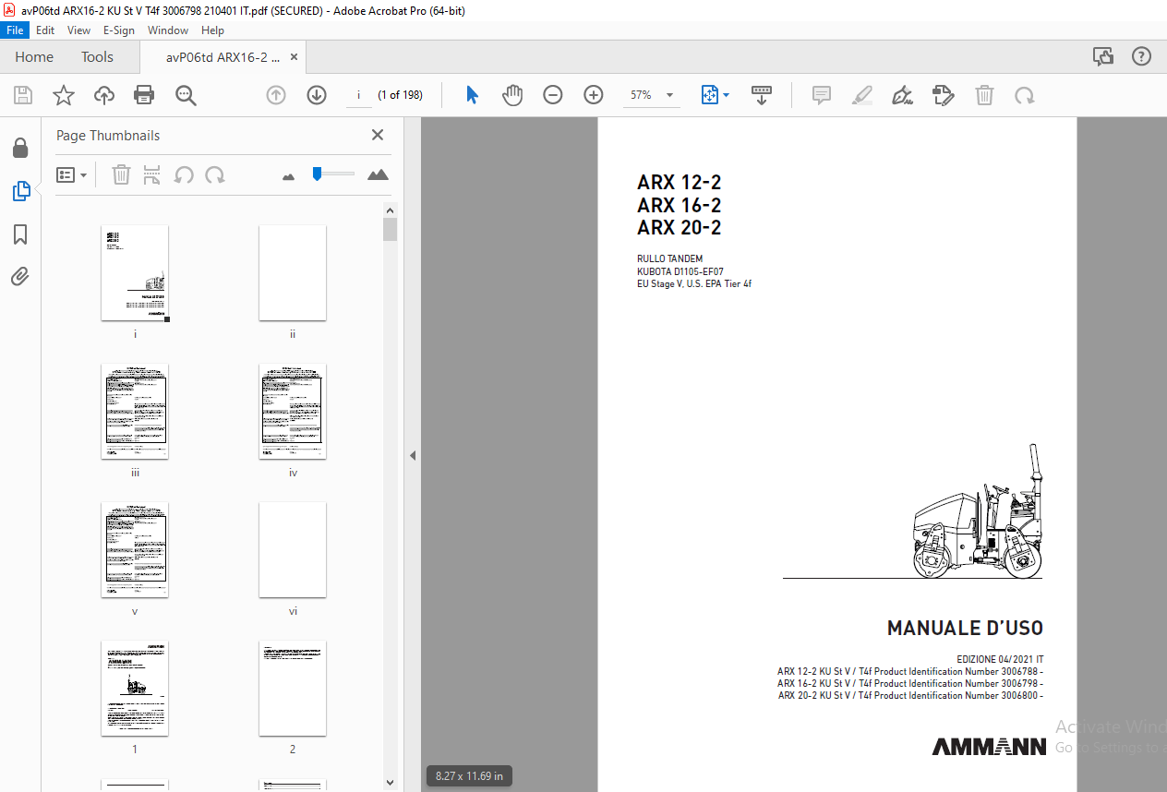The image size is (1167, 792).
Task: Select page iii thumbnail
Action: click(135, 412)
